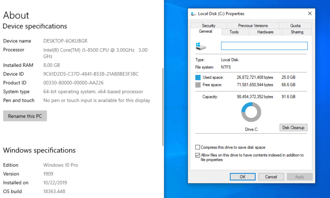This screenshot has height=198, width=330.
Task: Select the General tab
Action: point(205,31)
